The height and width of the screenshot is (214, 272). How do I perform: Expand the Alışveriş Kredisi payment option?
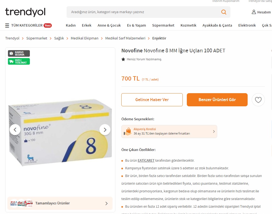[x=169, y=132]
